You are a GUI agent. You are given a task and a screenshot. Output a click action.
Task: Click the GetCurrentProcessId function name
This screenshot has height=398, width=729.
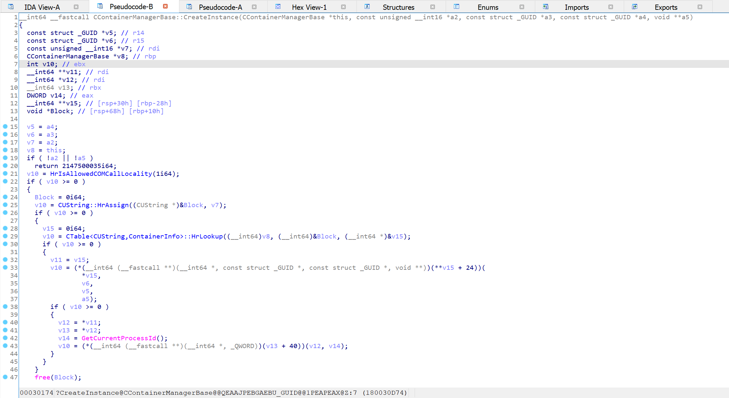pos(119,338)
